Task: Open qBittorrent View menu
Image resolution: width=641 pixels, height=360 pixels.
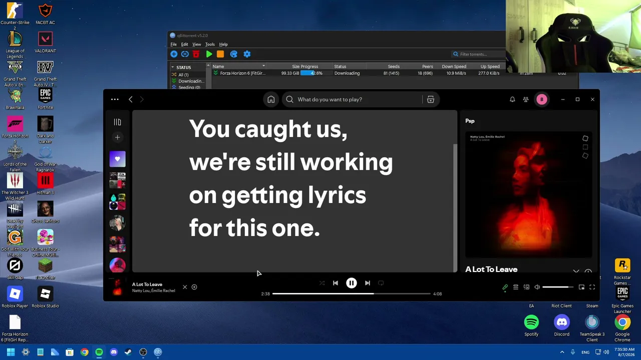Action: (197, 44)
